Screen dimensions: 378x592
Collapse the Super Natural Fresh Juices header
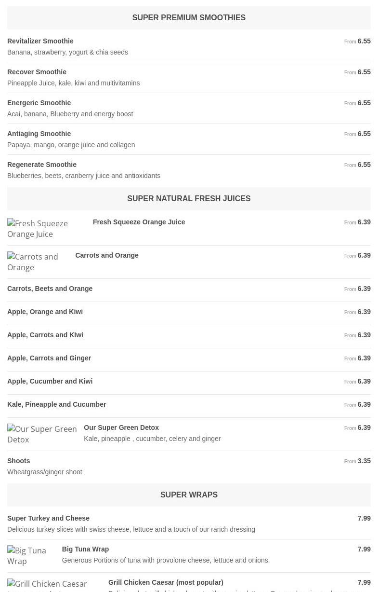[189, 199]
